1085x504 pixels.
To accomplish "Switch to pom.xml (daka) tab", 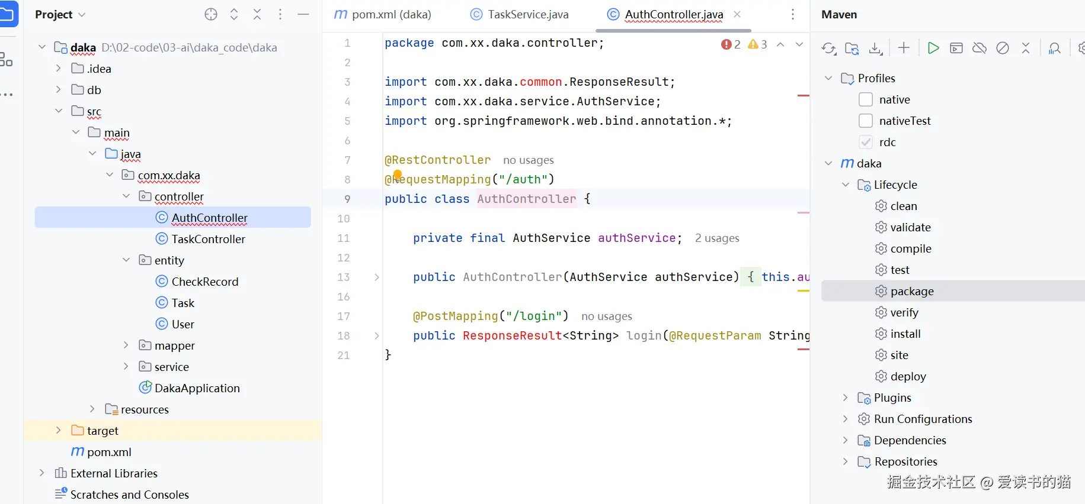I will (x=383, y=14).
